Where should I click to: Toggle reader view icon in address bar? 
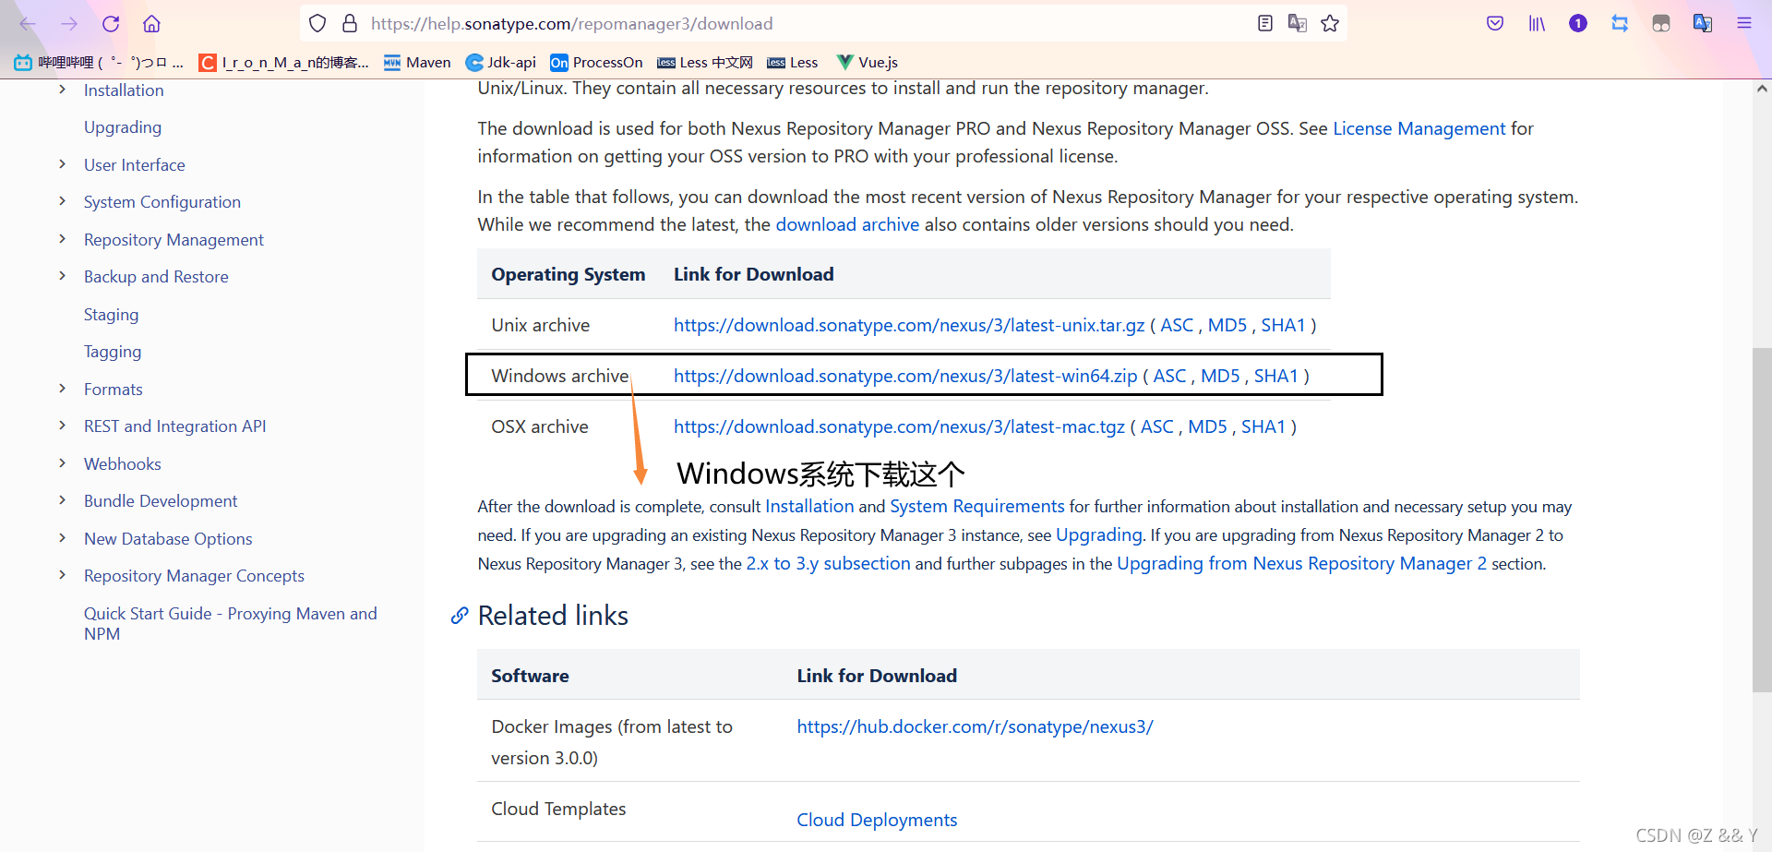tap(1265, 24)
